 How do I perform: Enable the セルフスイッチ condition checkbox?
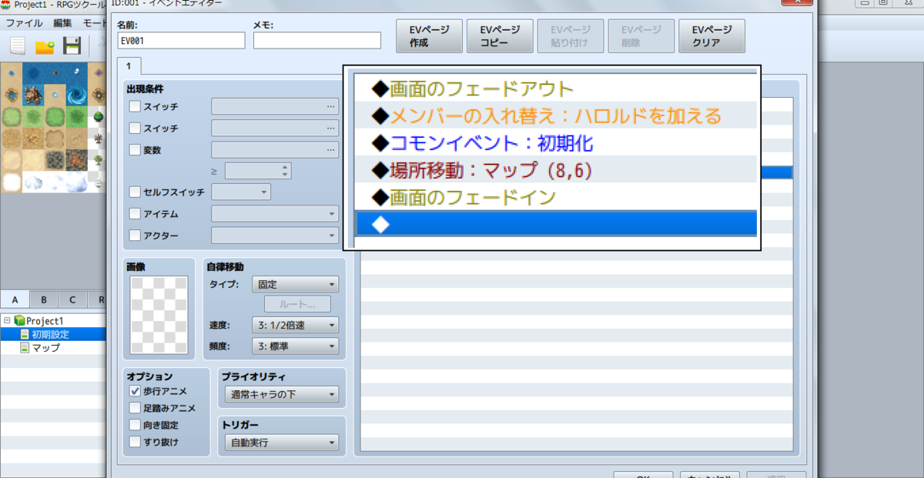coord(136,192)
